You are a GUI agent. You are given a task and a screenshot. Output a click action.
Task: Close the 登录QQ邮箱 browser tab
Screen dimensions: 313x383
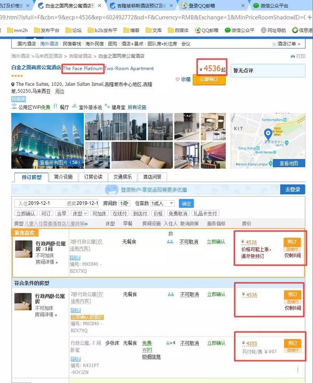pos(243,6)
